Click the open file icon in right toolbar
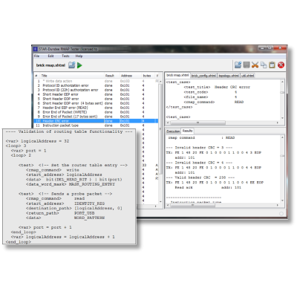The height and width of the screenshot is (297, 297). [238, 65]
